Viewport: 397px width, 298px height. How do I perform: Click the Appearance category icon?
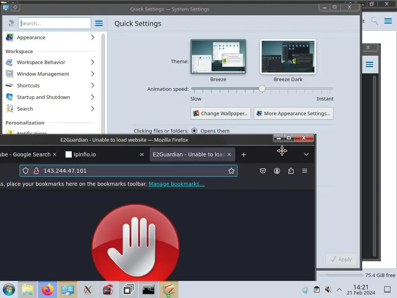coord(10,37)
